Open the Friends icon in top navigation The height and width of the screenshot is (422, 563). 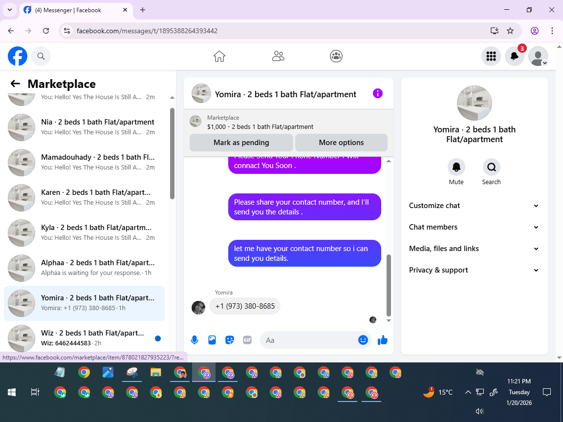278,56
